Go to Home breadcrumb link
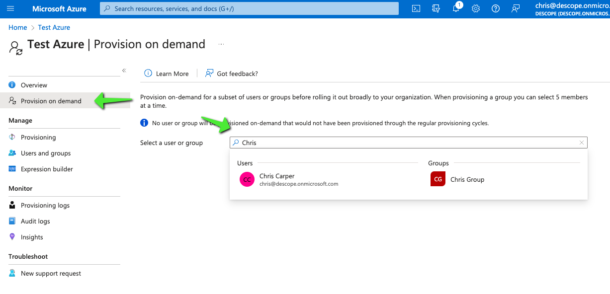This screenshot has width=610, height=294. [x=18, y=27]
